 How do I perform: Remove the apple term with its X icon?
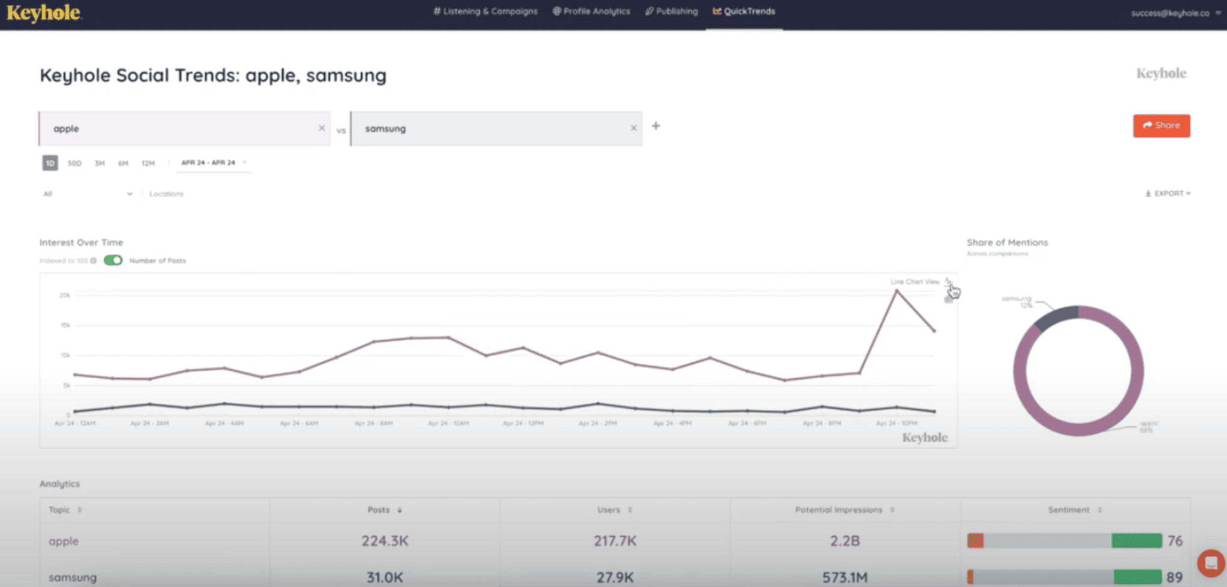(x=322, y=128)
